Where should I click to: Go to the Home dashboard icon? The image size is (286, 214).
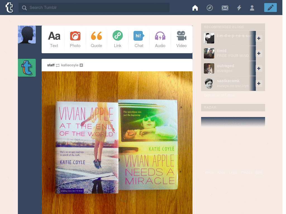195,8
